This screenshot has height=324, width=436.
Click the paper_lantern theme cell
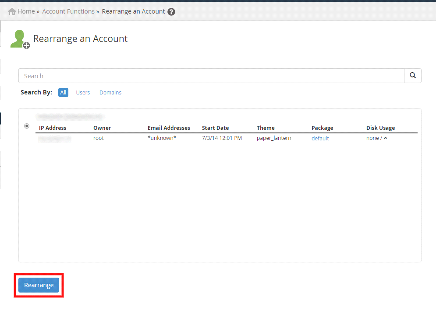(274, 138)
